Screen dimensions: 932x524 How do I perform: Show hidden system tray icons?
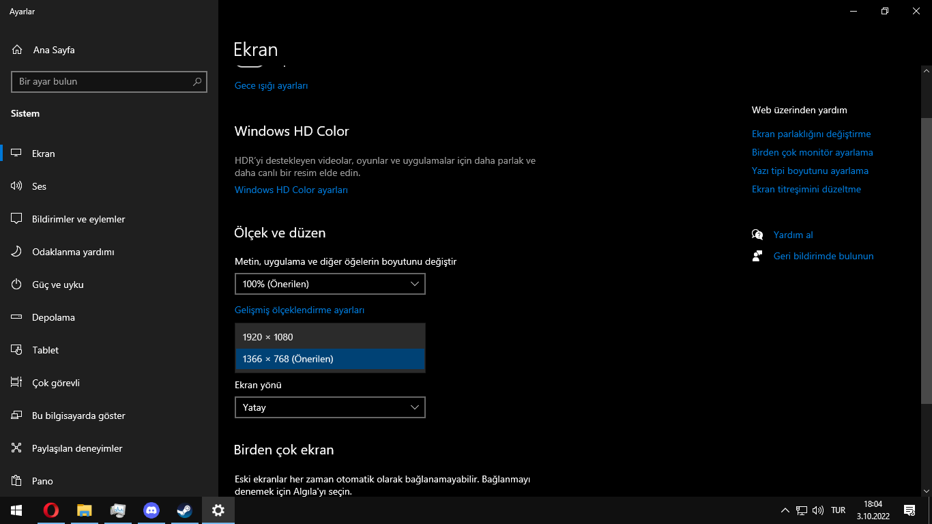[x=785, y=510]
